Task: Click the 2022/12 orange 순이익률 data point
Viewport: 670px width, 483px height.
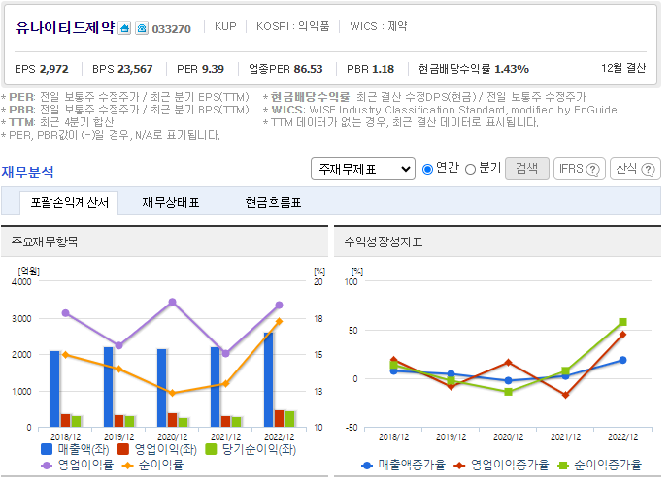Action: click(x=279, y=321)
